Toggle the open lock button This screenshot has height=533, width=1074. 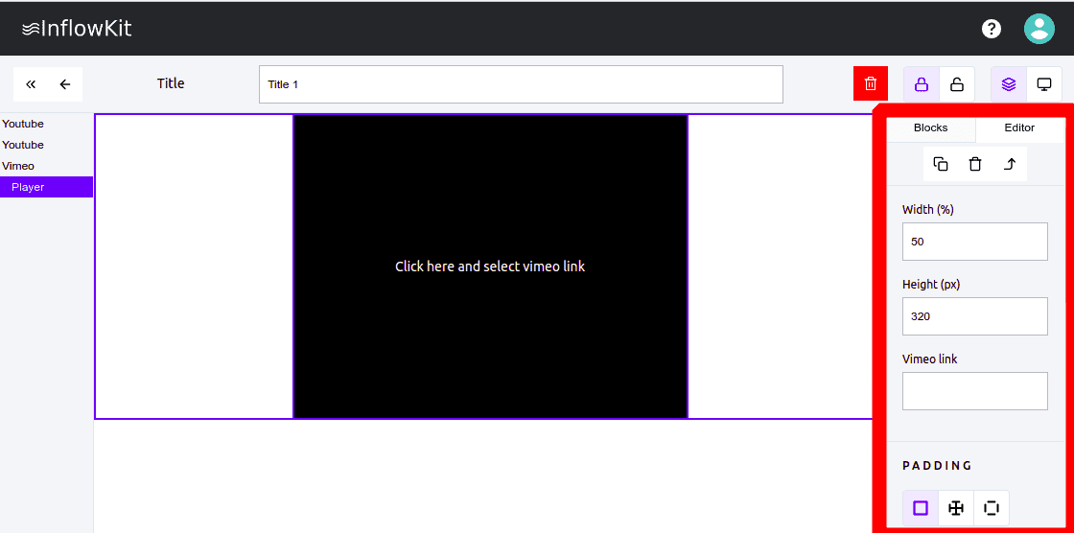[x=957, y=84]
